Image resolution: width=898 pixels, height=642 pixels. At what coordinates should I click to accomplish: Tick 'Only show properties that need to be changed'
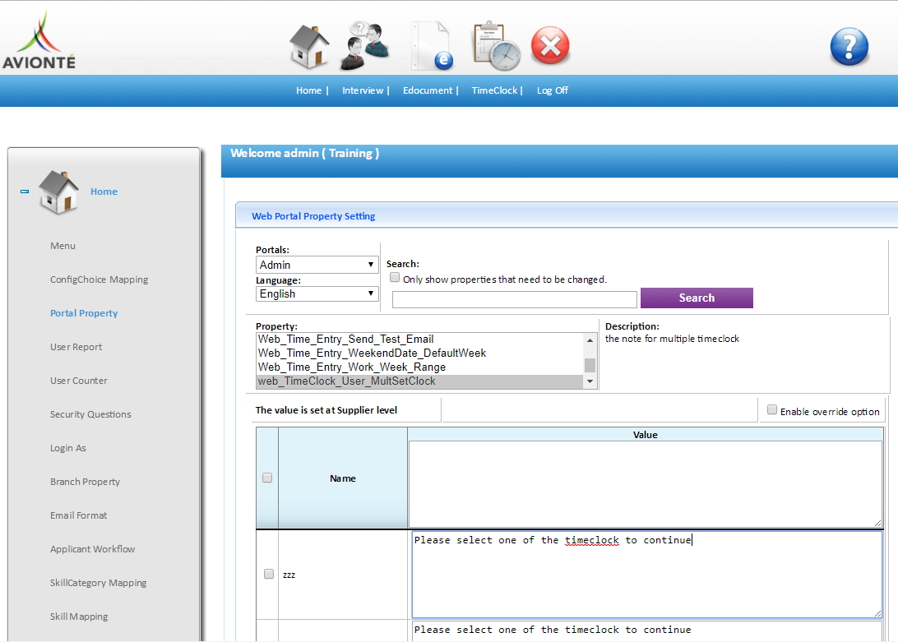(395, 278)
